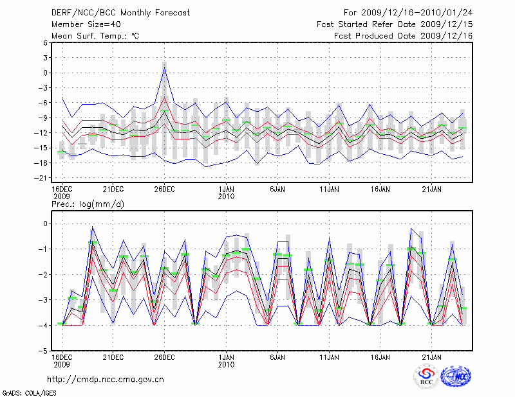Click 21JAN label under temperature chart
Viewport: 515px width, 397px height.
[431, 190]
